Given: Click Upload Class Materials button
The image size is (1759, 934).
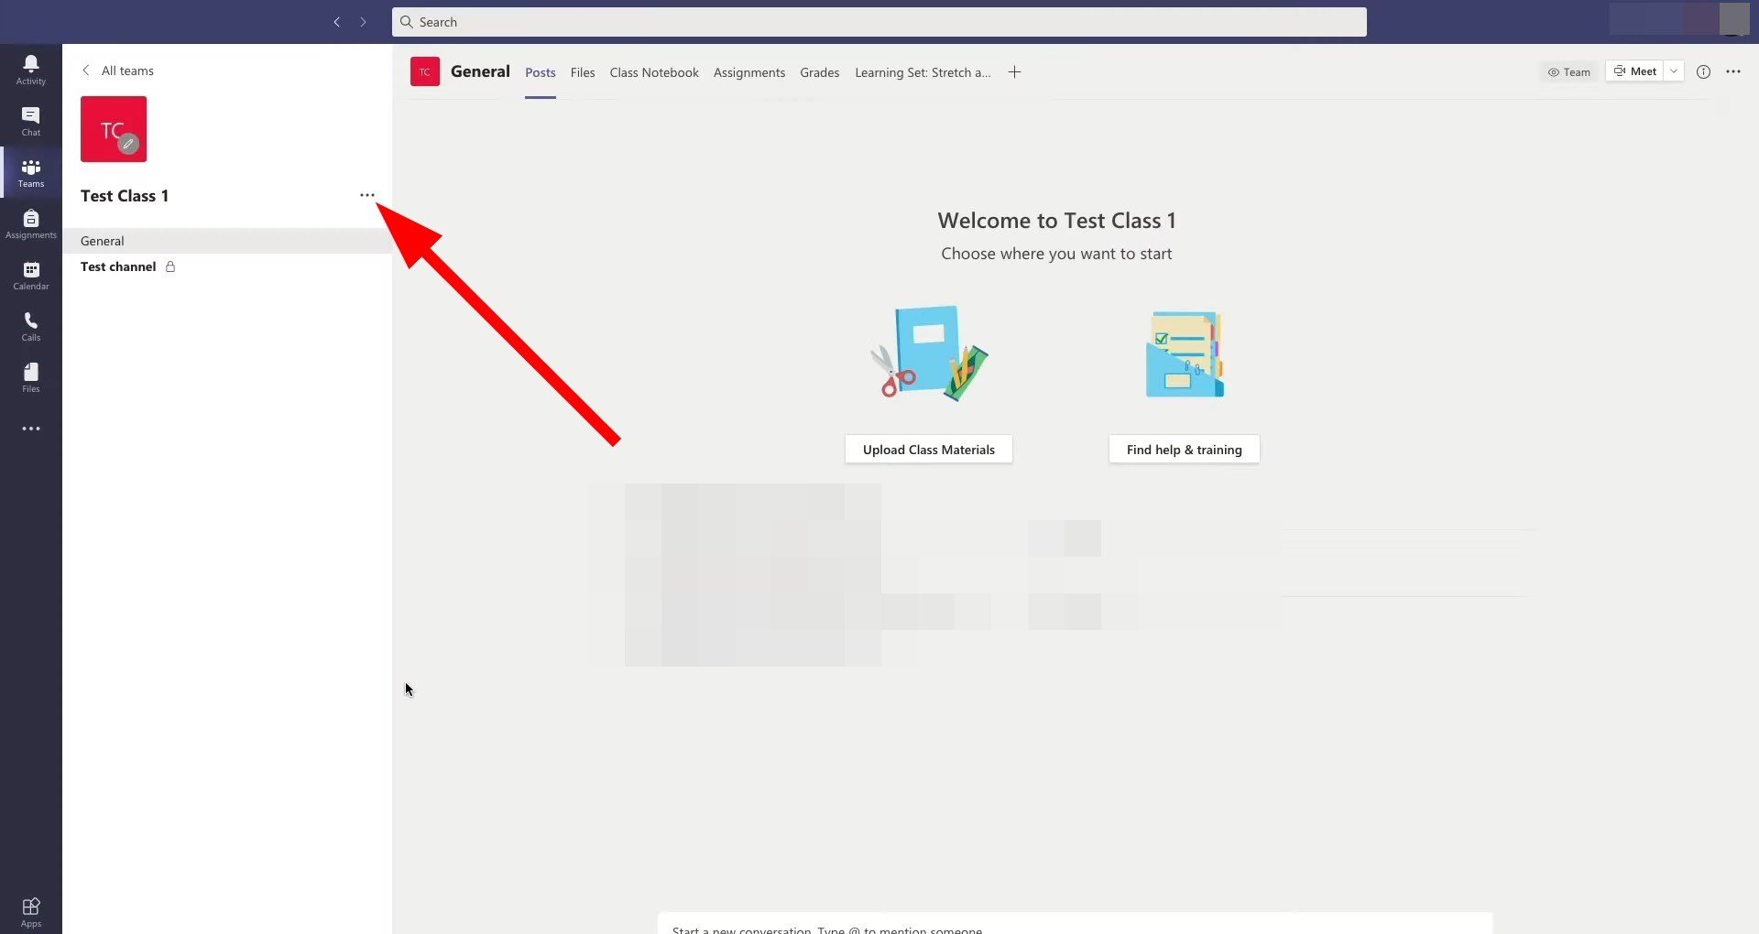Looking at the screenshot, I should [x=929, y=450].
